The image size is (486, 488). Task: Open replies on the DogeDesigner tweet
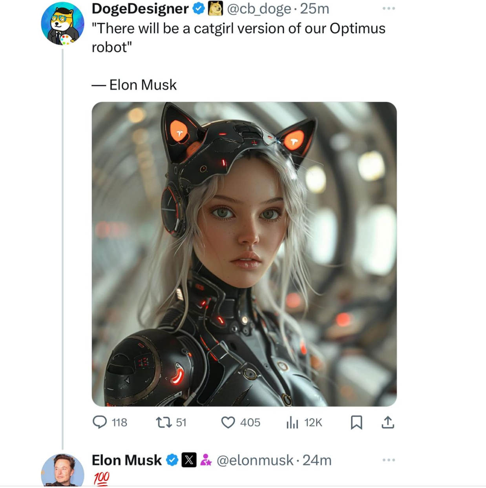point(110,422)
